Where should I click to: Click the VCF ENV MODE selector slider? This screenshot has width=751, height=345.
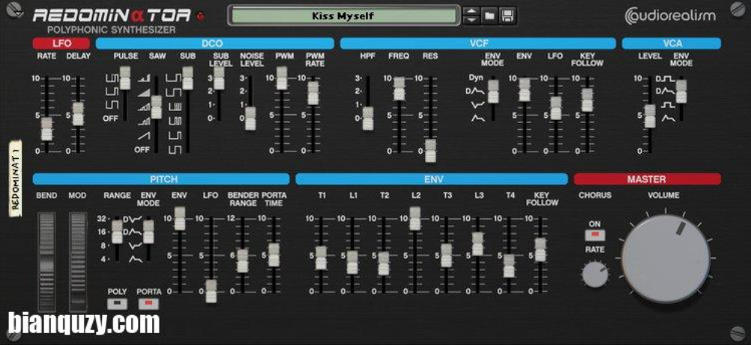pos(493,91)
